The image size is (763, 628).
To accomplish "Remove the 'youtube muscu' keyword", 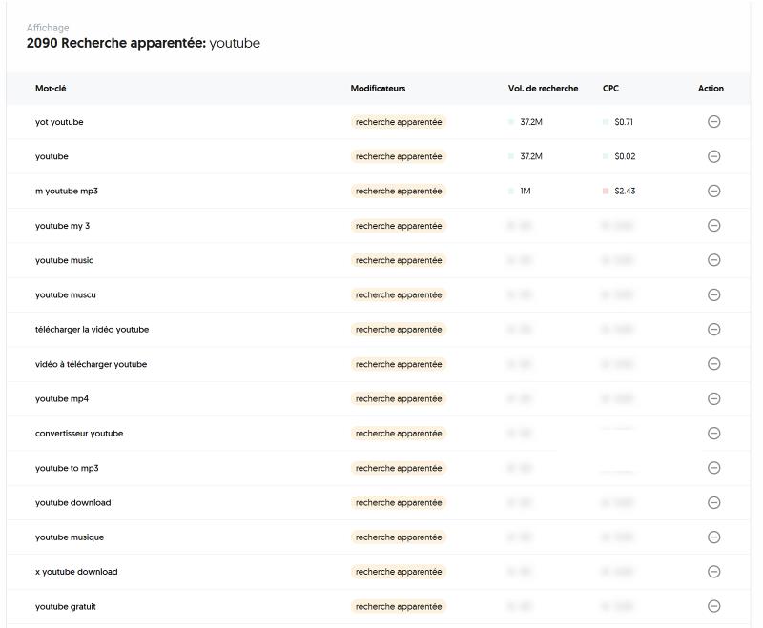I will [x=713, y=295].
